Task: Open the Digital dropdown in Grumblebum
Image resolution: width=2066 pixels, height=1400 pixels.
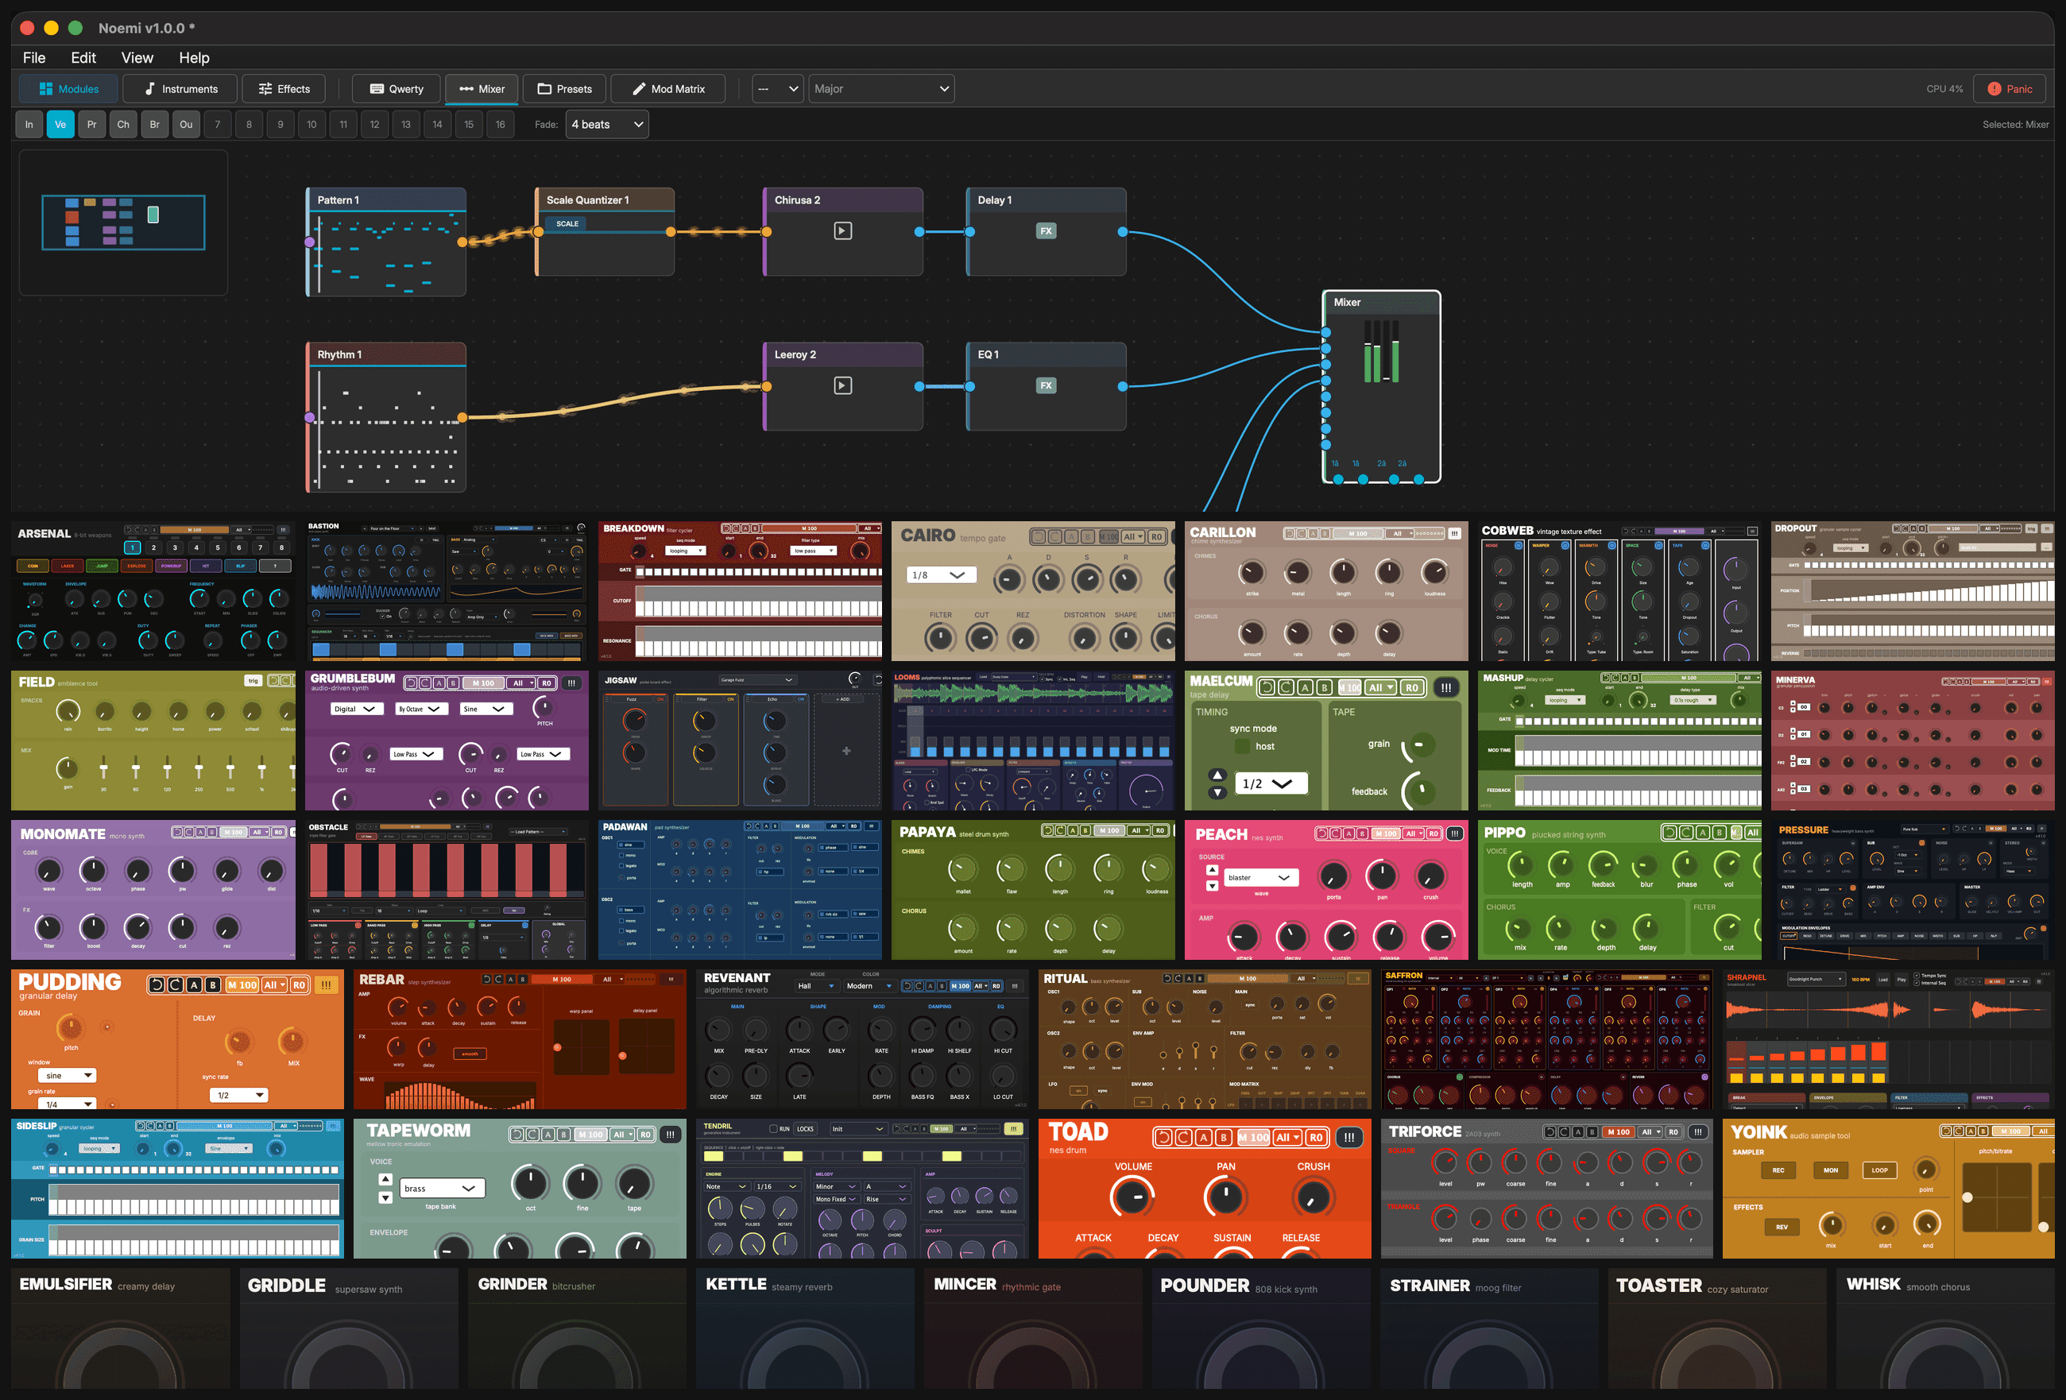Action: (356, 710)
